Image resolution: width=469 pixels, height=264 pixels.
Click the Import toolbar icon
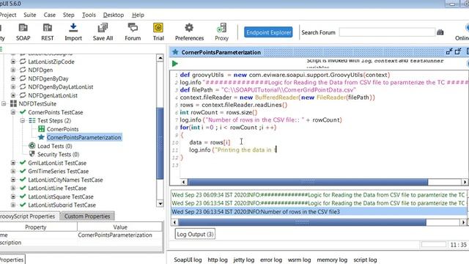pyautogui.click(x=73, y=28)
